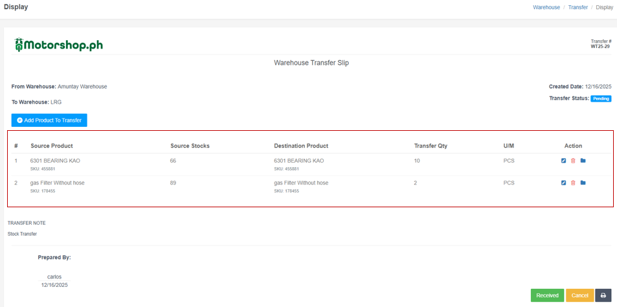Click the Action column header

[573, 146]
